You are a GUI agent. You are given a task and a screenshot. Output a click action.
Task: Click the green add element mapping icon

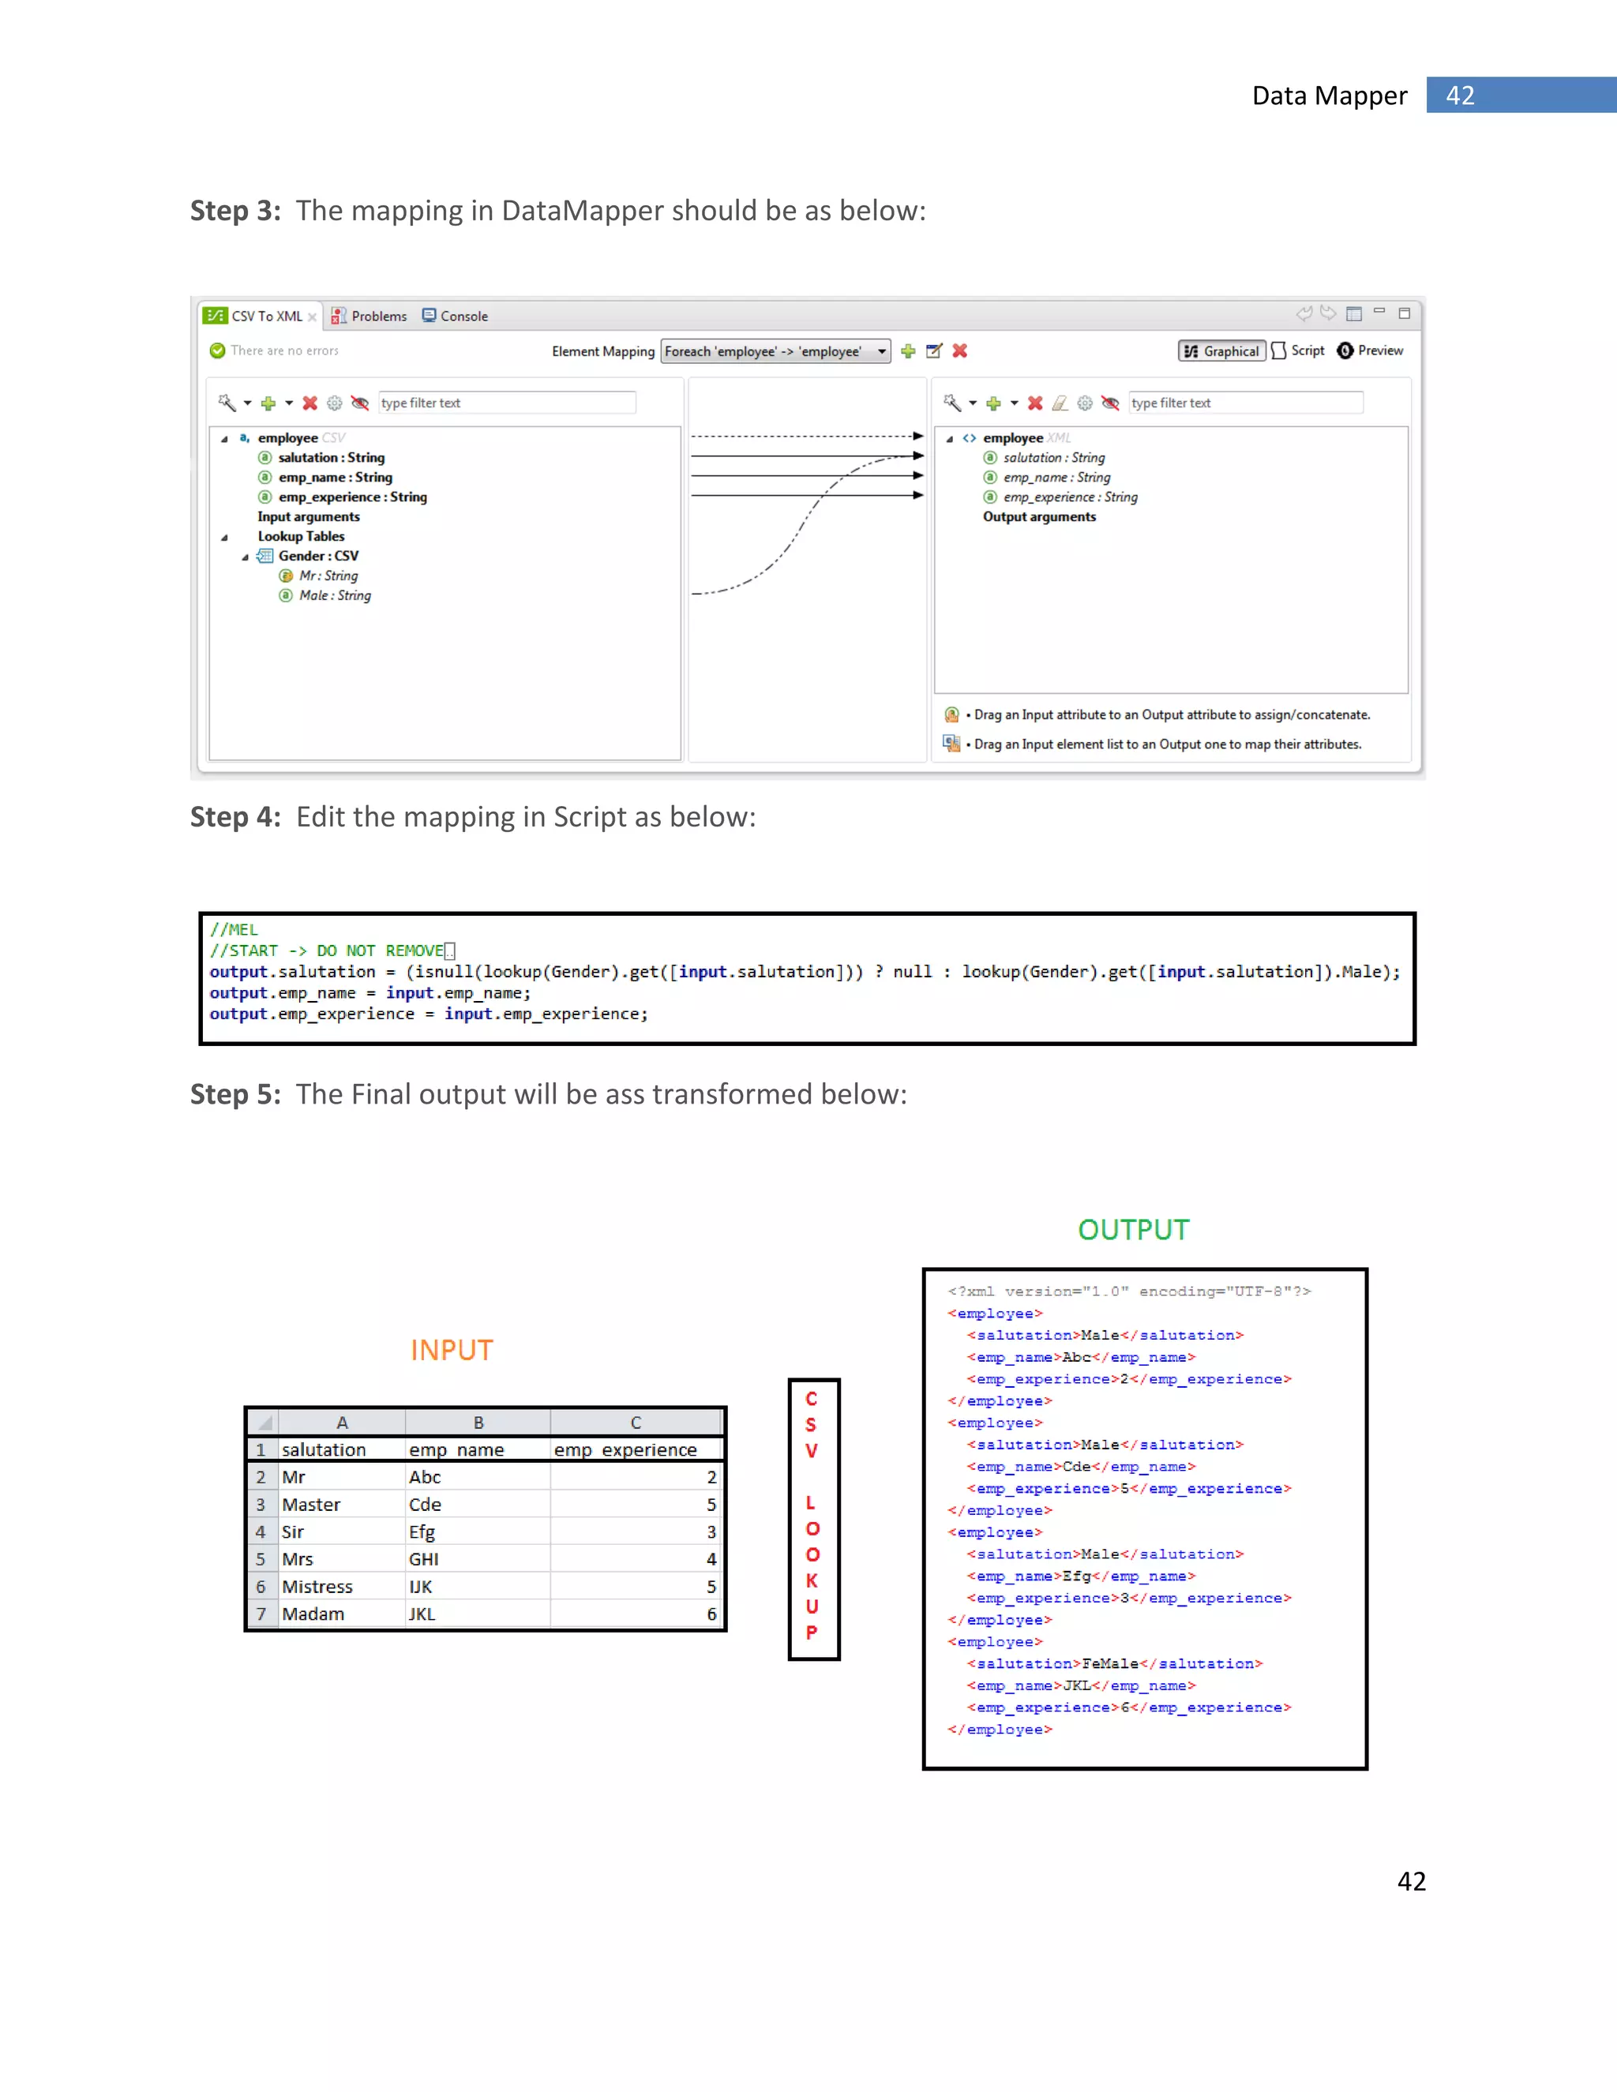tap(908, 351)
